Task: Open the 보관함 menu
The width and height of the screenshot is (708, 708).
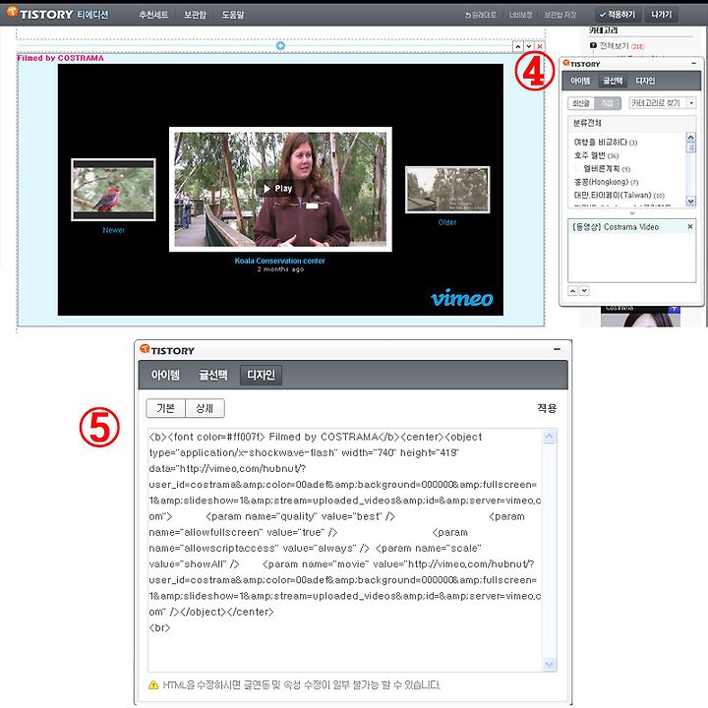Action: click(195, 15)
